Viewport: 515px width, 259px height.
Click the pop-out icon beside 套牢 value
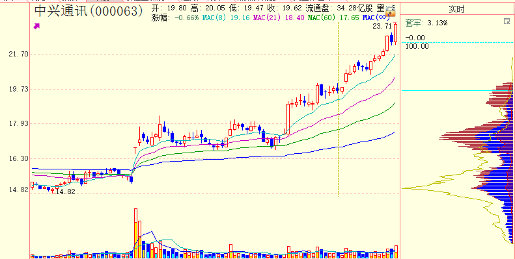click(x=507, y=21)
